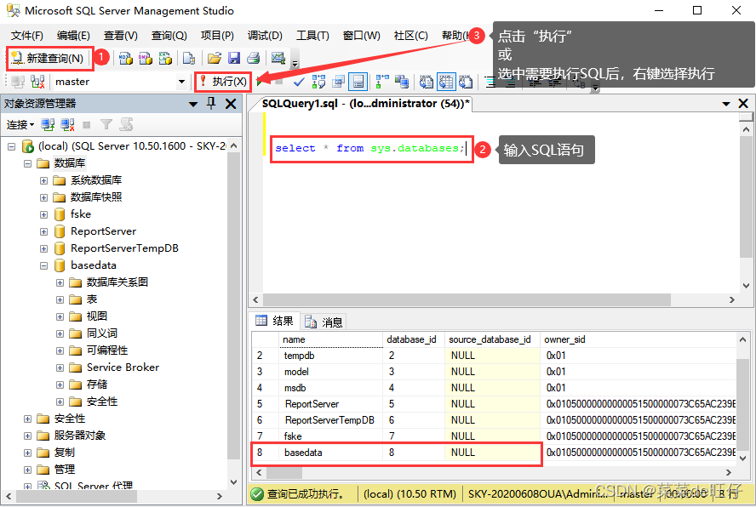The image size is (756, 507).
Task: Click the Execute (执行) button
Action: point(223,82)
